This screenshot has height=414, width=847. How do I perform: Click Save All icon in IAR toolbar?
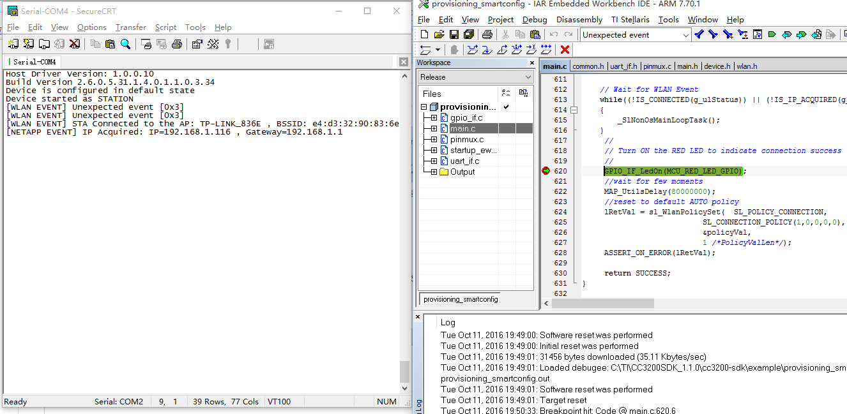[x=468, y=34]
